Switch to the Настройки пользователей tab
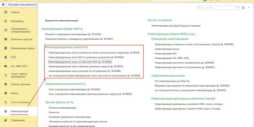 click(x=23, y=5)
